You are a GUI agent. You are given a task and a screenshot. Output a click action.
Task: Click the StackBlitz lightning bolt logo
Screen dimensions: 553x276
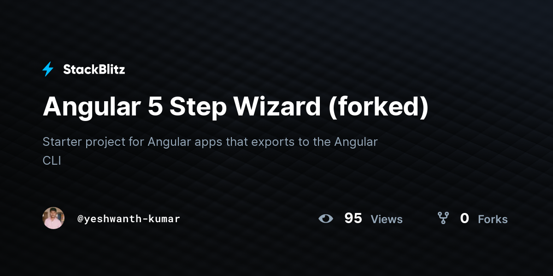tap(48, 69)
